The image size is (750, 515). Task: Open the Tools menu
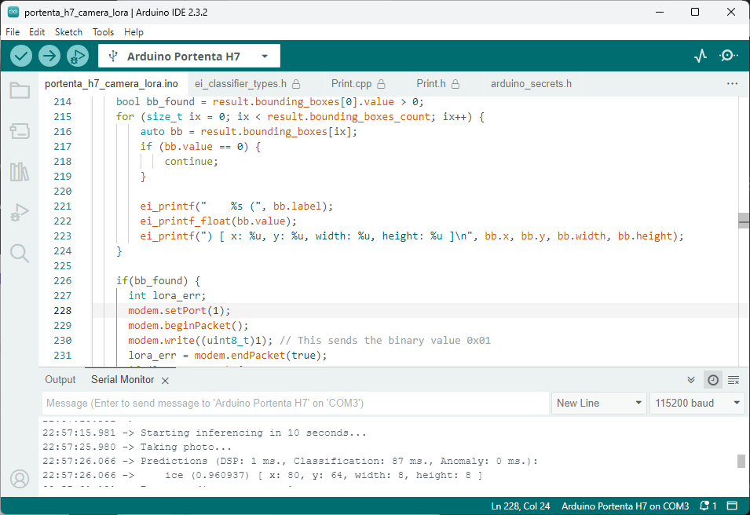click(104, 32)
